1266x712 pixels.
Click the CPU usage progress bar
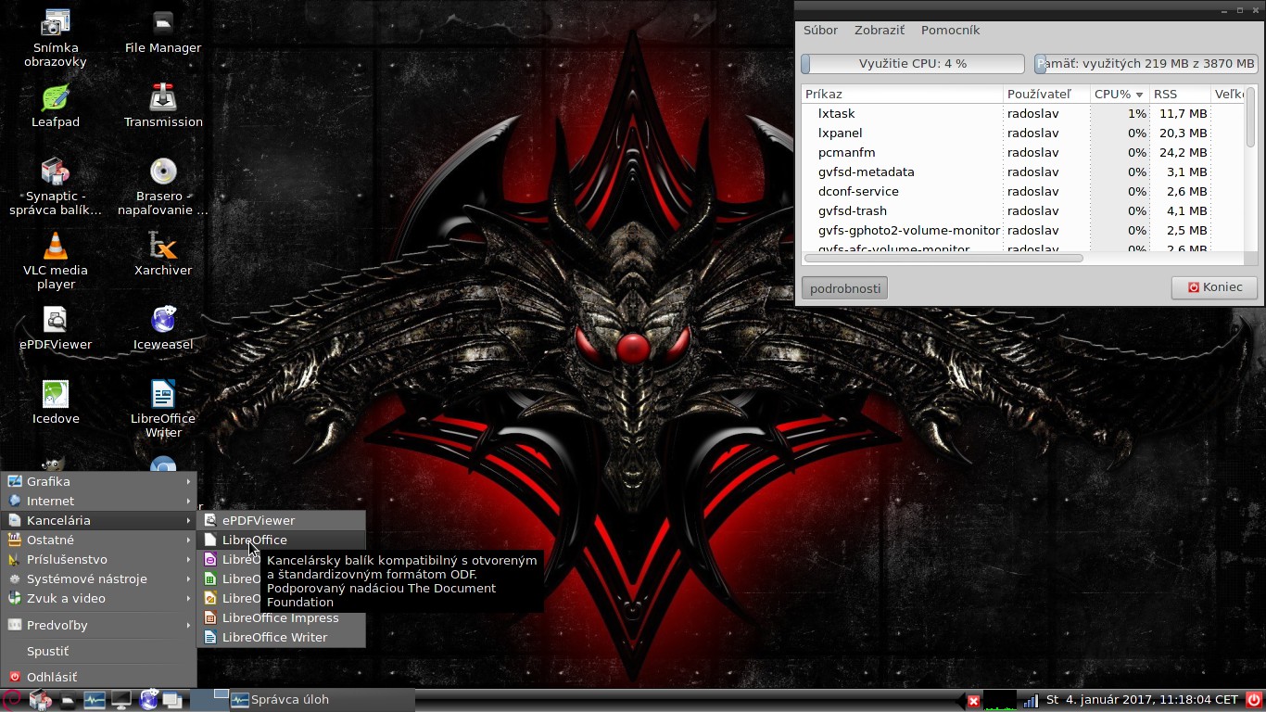[x=913, y=64]
